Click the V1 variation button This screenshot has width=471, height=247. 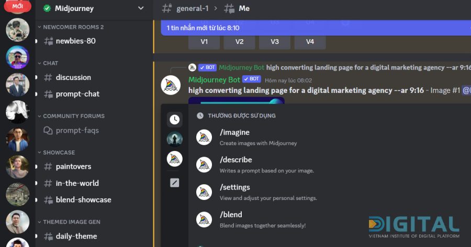(204, 42)
